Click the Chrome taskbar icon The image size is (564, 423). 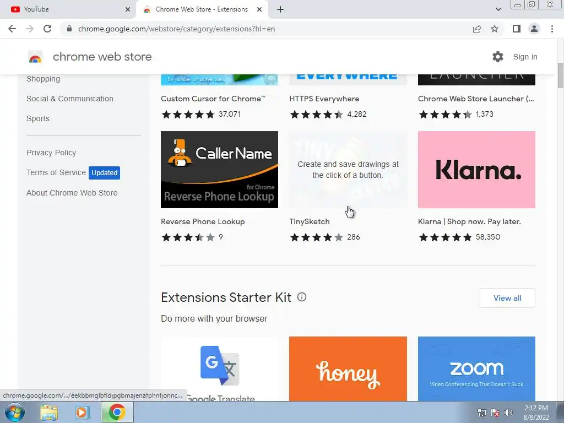117,412
